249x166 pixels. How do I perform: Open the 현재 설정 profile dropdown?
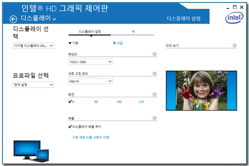pyautogui.click(x=33, y=85)
